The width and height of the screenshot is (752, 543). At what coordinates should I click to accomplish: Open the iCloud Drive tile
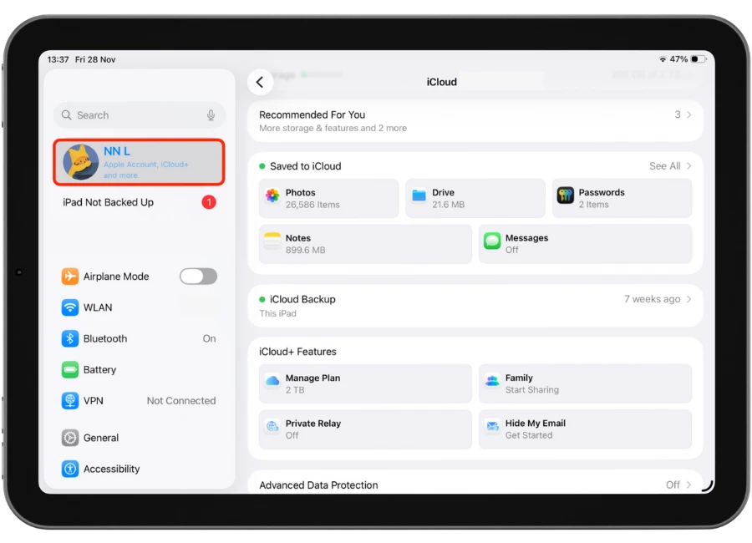[x=475, y=198]
